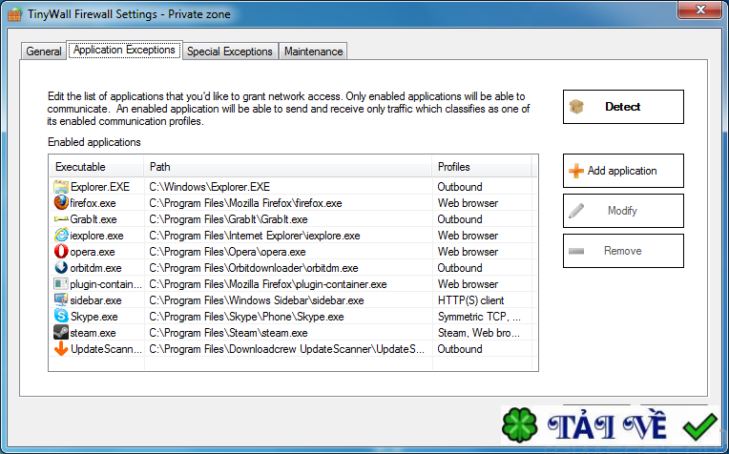
Task: Click the Skype\Phone\Skype.exe path
Action: pos(246,317)
